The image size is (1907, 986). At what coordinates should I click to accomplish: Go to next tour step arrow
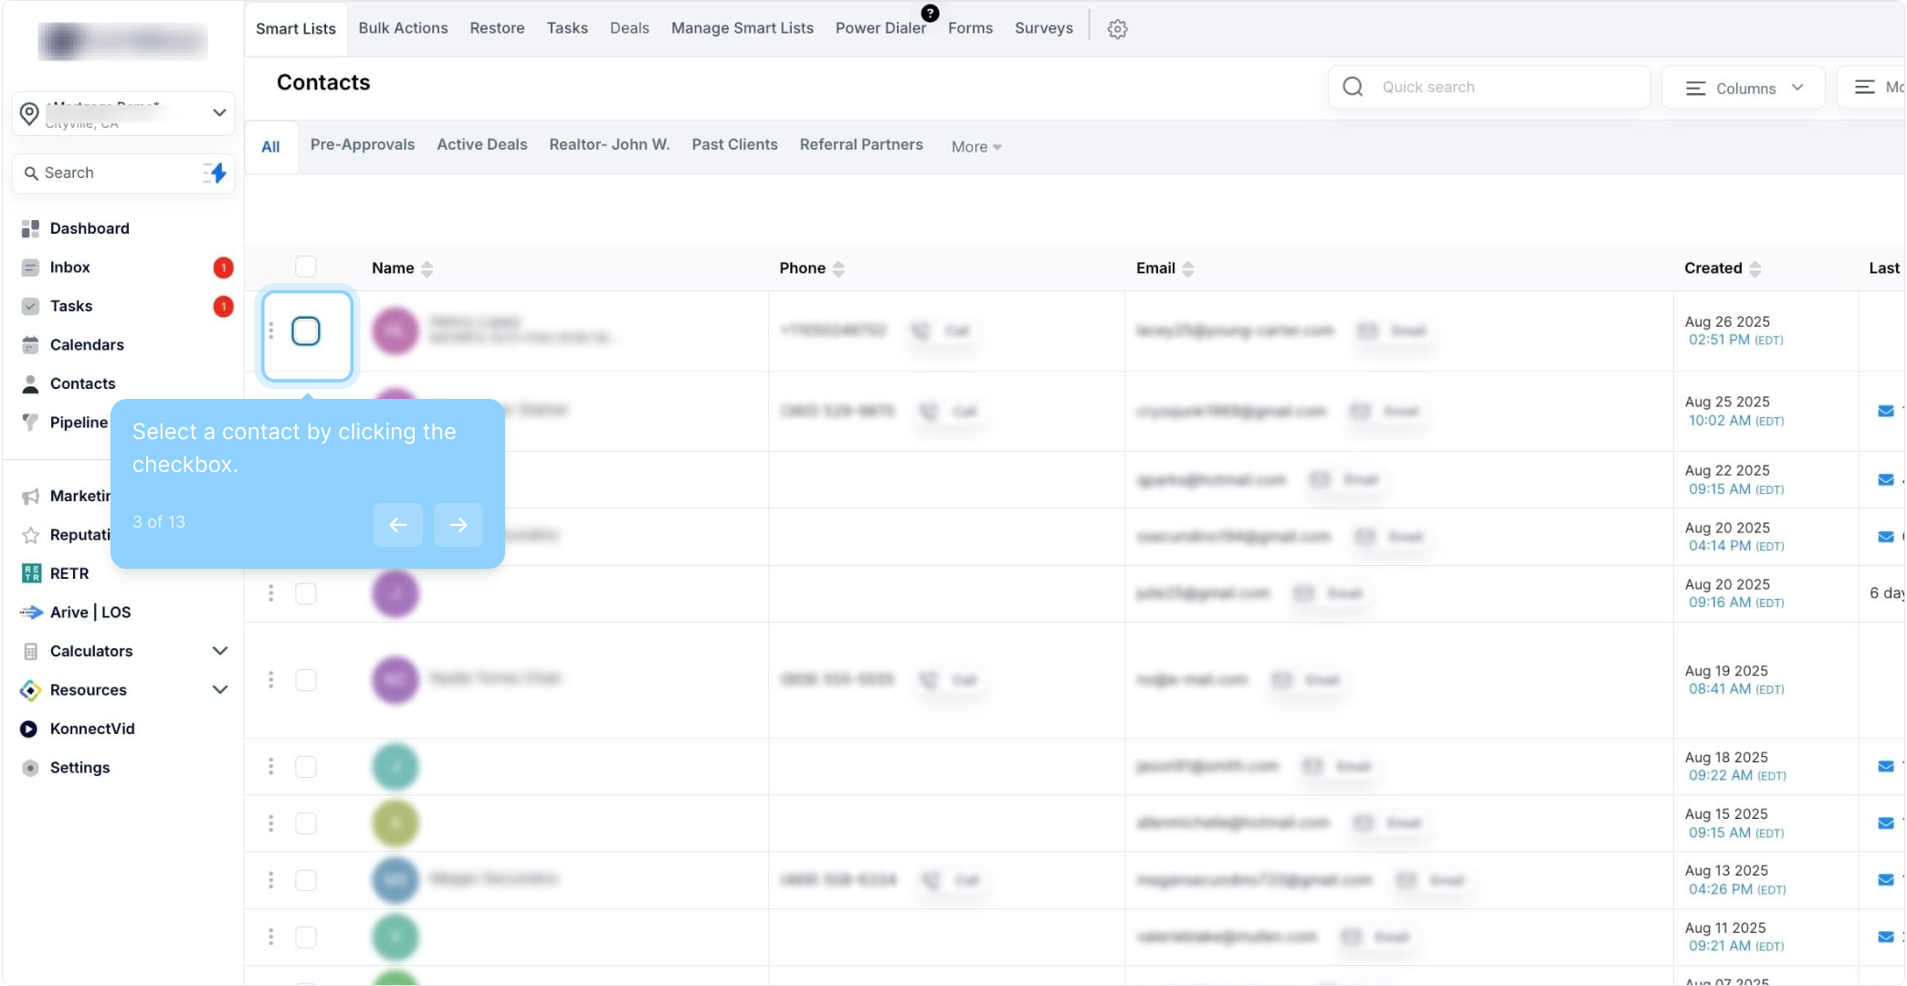458,524
